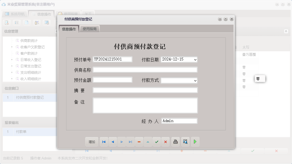Open the 付款日期 date dropdown

coord(195,59)
